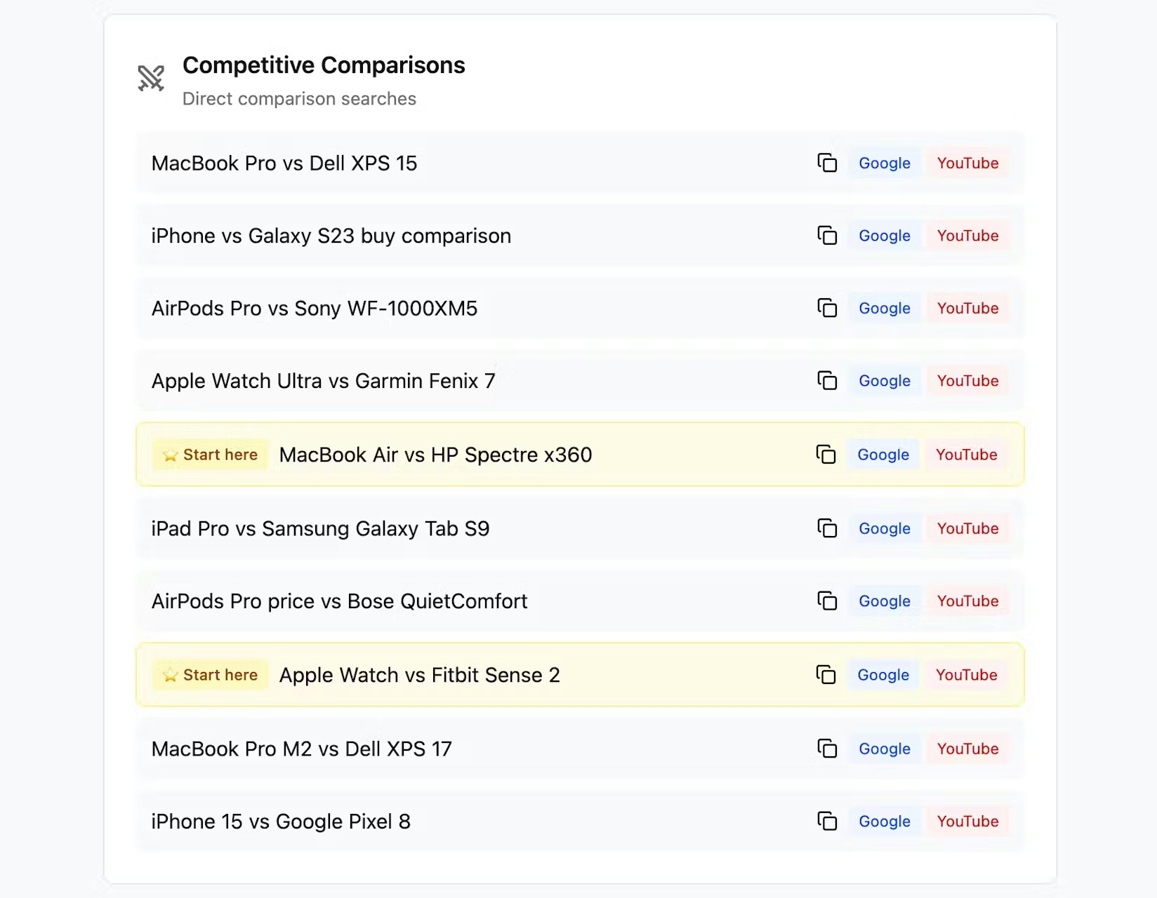Click the Start here badge on MacBook Air row
The image size is (1157, 898).
[x=210, y=455]
